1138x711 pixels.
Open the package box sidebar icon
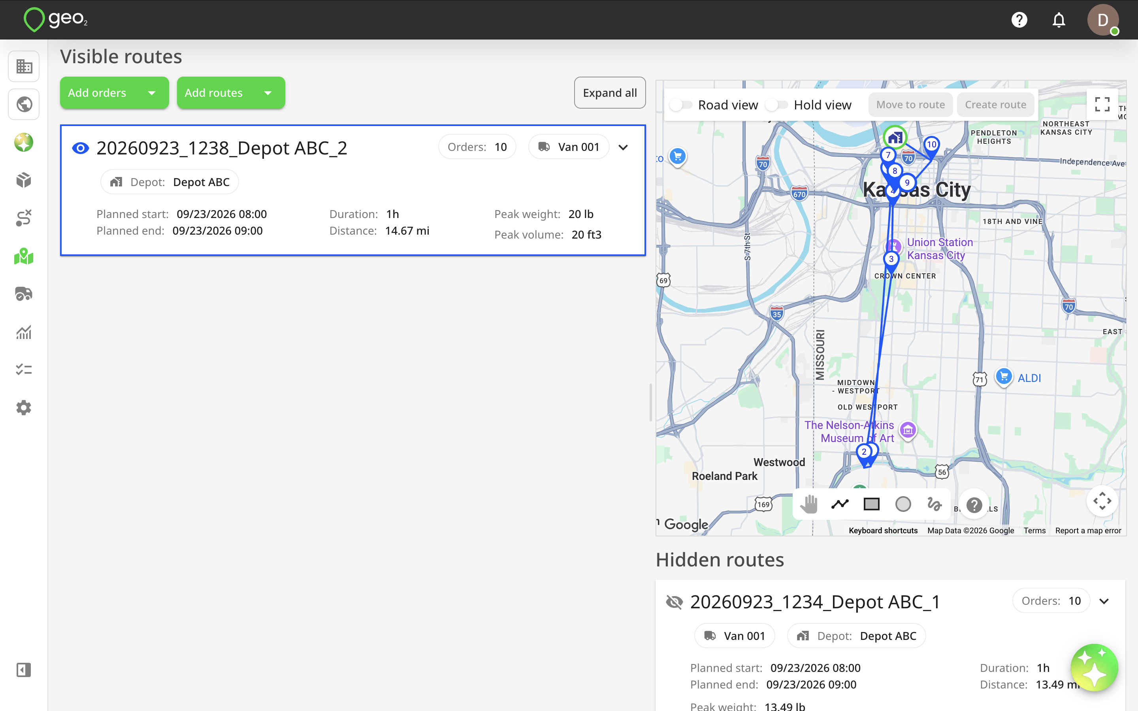point(24,180)
